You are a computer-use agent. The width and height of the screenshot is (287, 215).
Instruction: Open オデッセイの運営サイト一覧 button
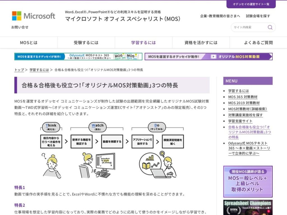251,4
